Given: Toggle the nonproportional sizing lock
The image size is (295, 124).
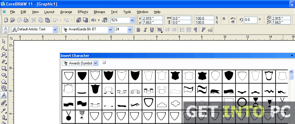Looking at the screenshot, I should tap(224, 19).
